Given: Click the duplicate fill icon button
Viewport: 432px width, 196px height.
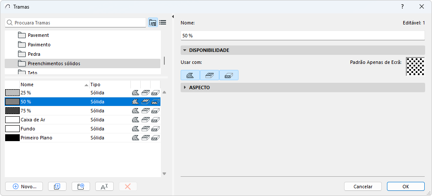Looking at the screenshot, I should pos(57,187).
